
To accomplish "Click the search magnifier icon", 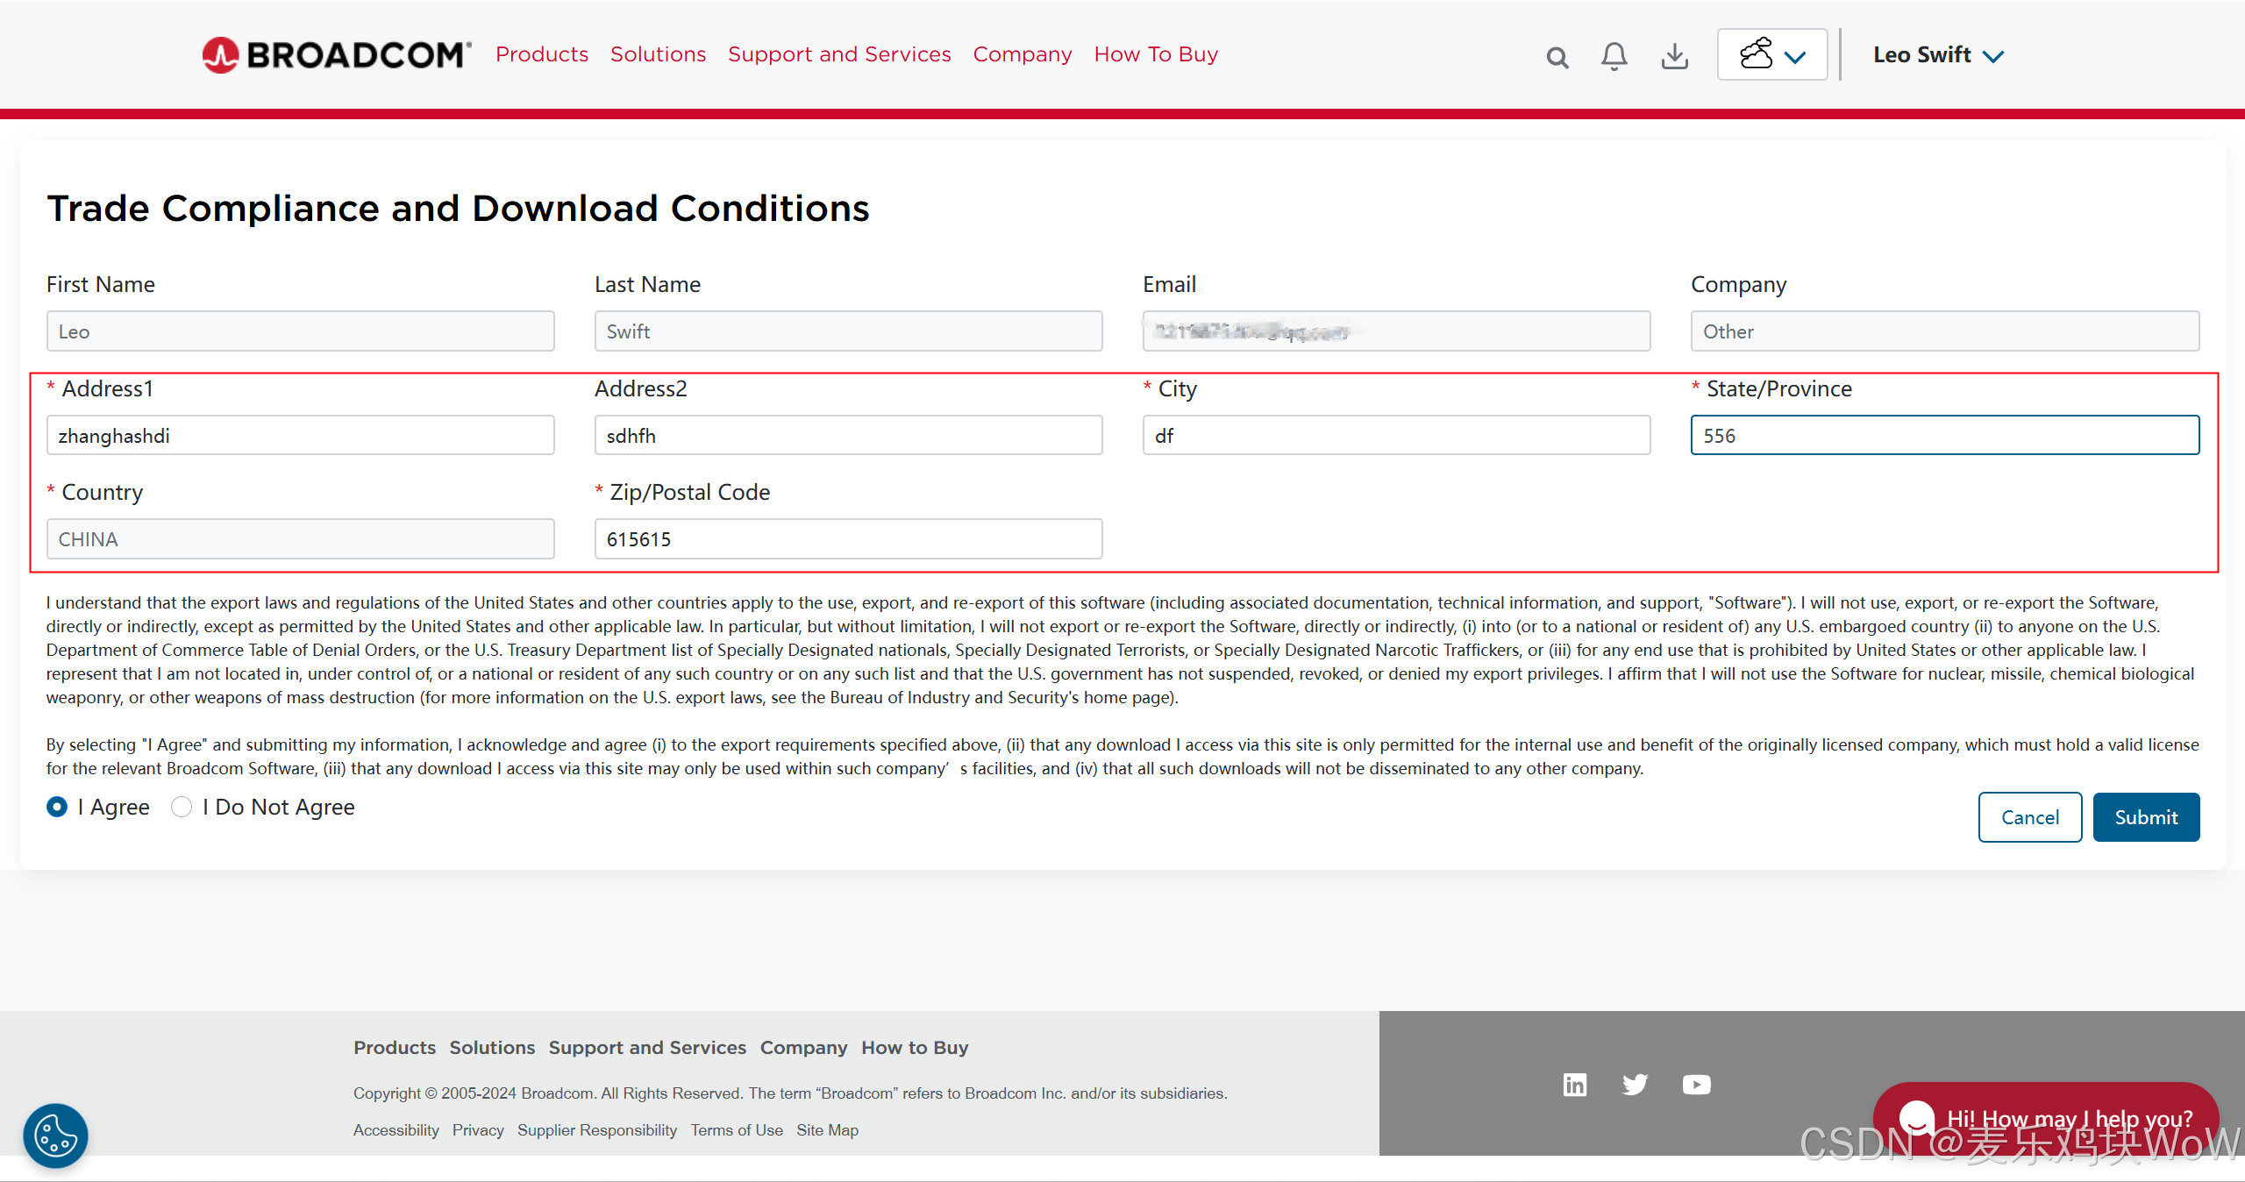I will (1557, 58).
